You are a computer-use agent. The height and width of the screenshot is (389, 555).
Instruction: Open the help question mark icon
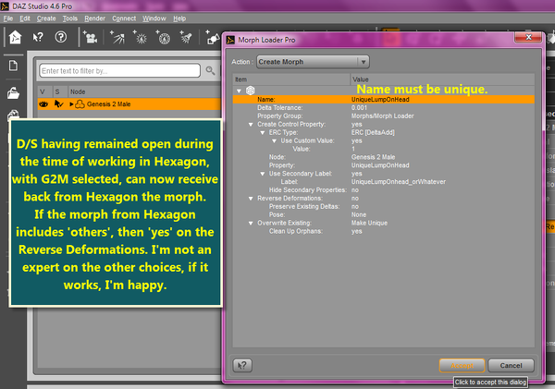point(61,37)
